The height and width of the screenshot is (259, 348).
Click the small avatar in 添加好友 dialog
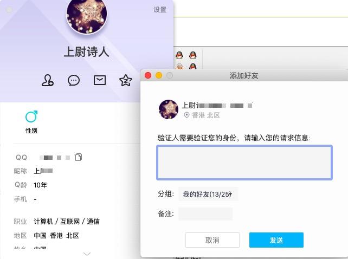(169, 109)
